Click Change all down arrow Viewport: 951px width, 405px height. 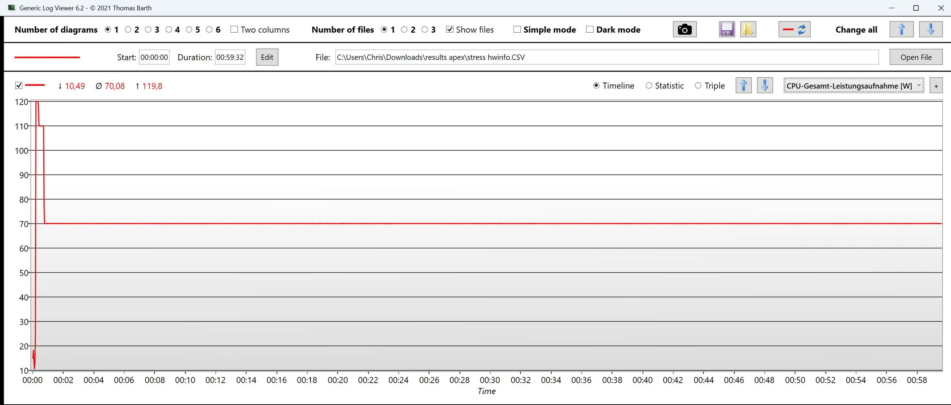[930, 29]
